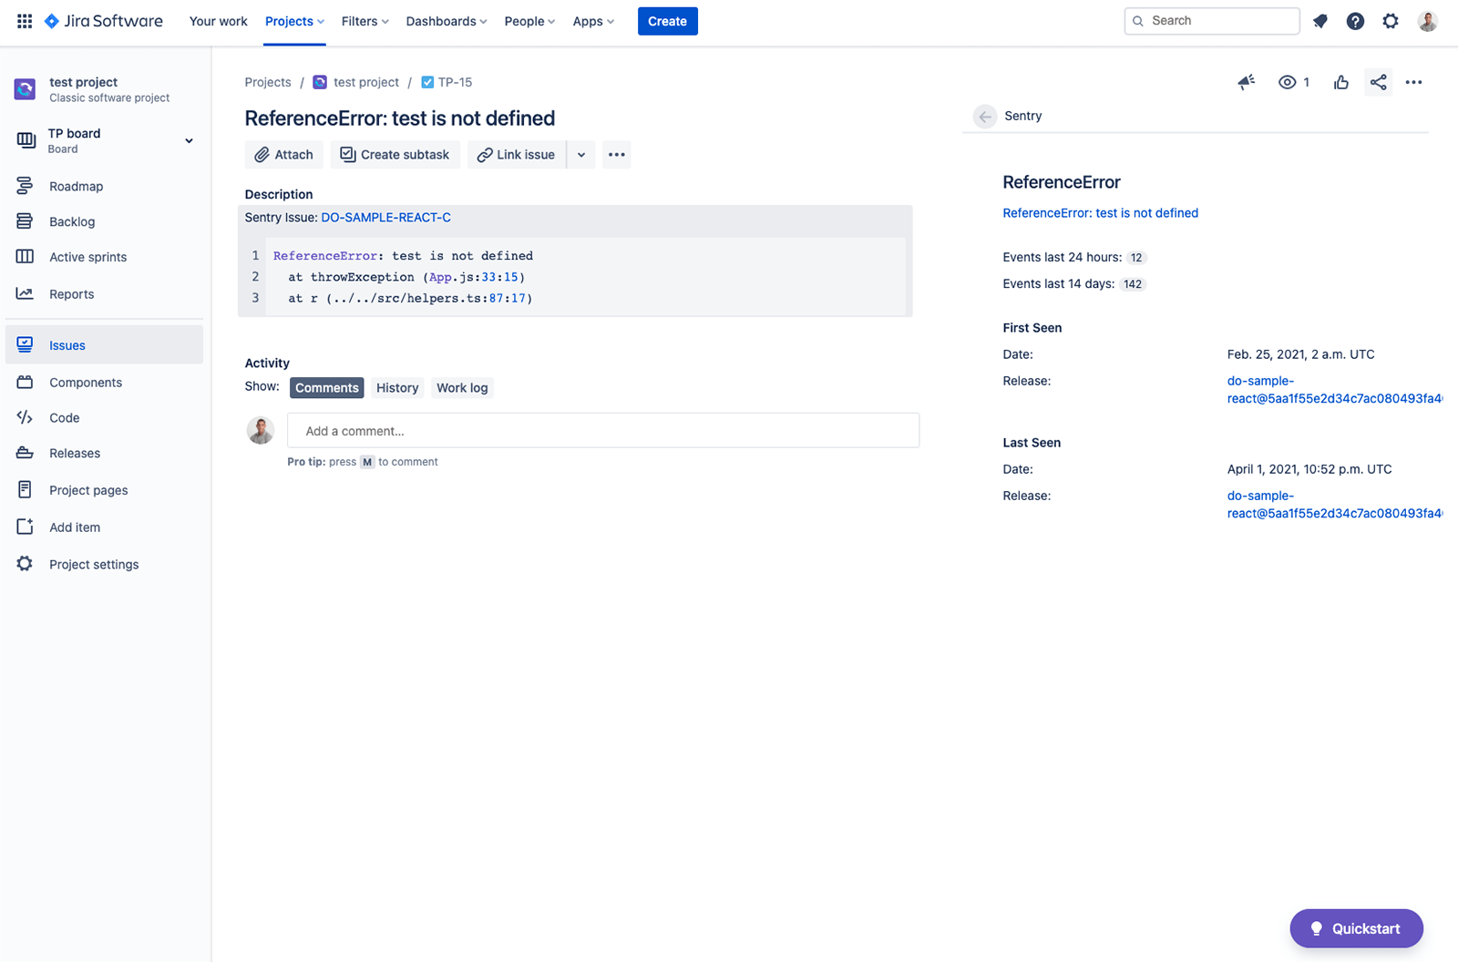1458x962 pixels.
Task: Open the Your work menu
Action: click(218, 21)
